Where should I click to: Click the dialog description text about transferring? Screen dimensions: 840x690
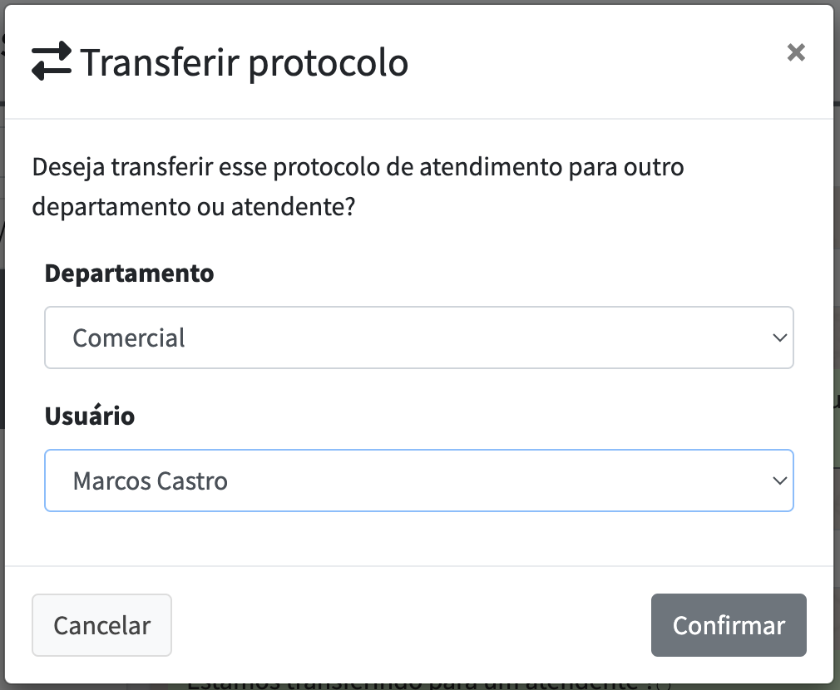pyautogui.click(x=358, y=186)
